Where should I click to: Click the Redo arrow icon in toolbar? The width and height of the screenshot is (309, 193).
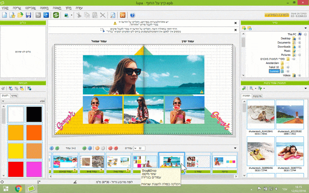tap(46, 15)
